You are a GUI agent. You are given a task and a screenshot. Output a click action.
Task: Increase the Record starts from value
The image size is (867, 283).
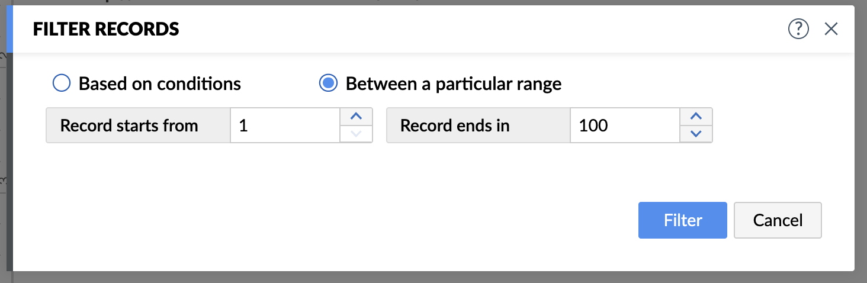[x=356, y=117]
